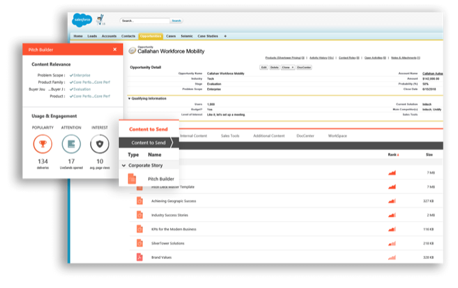Click rank bars icon for SilverTower Solutions
The width and height of the screenshot is (458, 288).
point(392,243)
